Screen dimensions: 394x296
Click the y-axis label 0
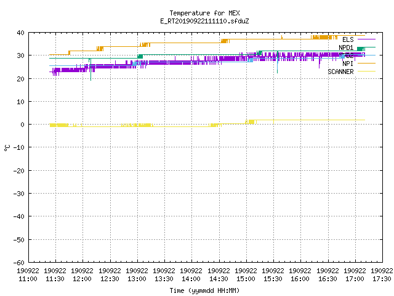pyautogui.click(x=23, y=125)
